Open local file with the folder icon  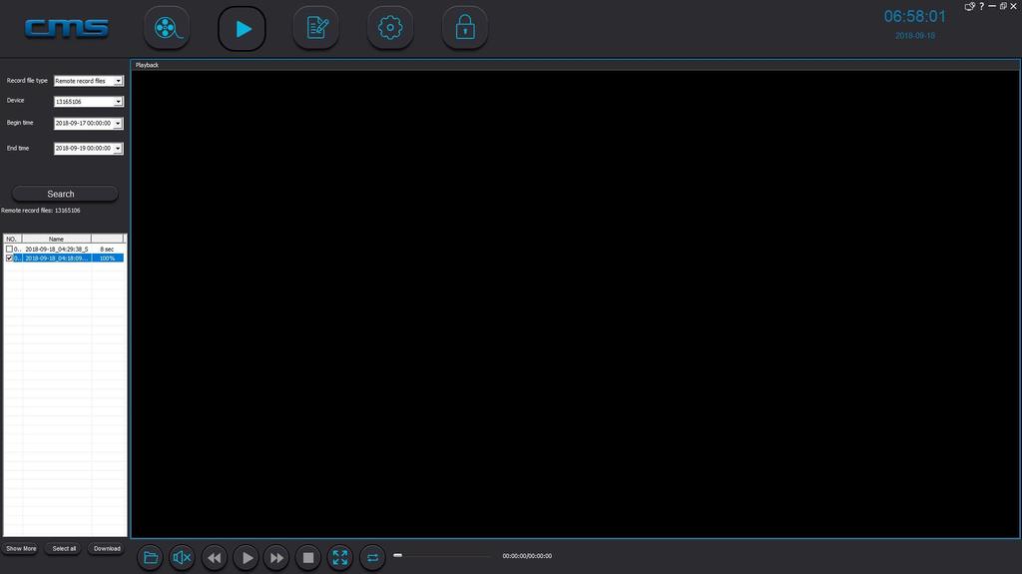[150, 558]
